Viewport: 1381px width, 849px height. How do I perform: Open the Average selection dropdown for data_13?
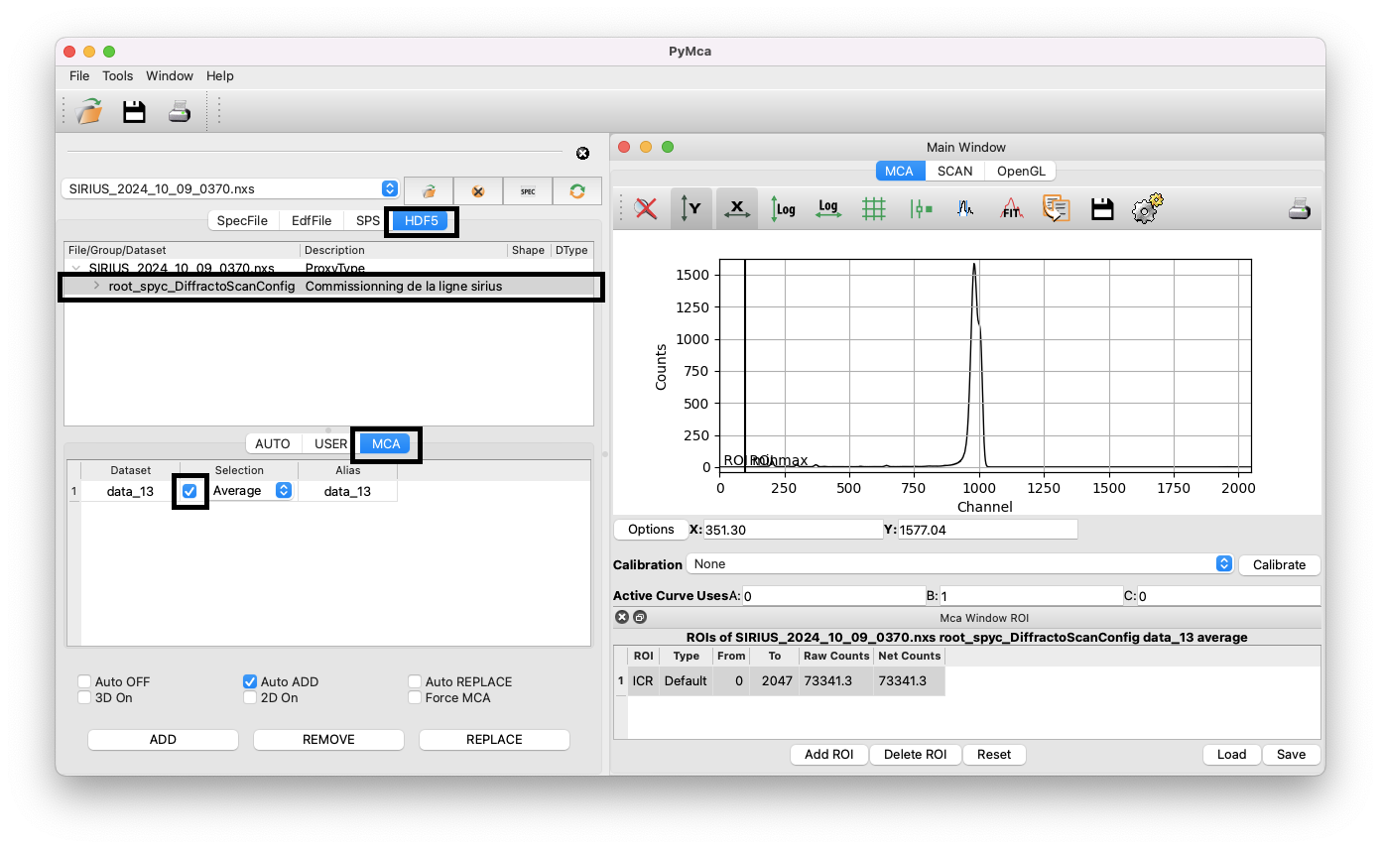(x=253, y=491)
